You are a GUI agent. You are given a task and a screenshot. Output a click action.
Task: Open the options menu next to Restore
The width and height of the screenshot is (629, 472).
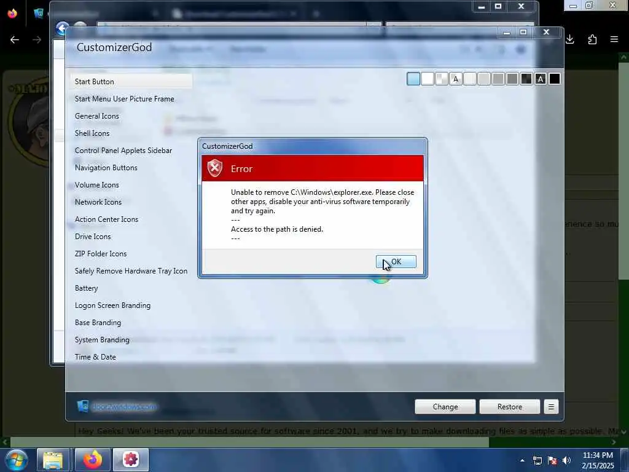(x=551, y=407)
